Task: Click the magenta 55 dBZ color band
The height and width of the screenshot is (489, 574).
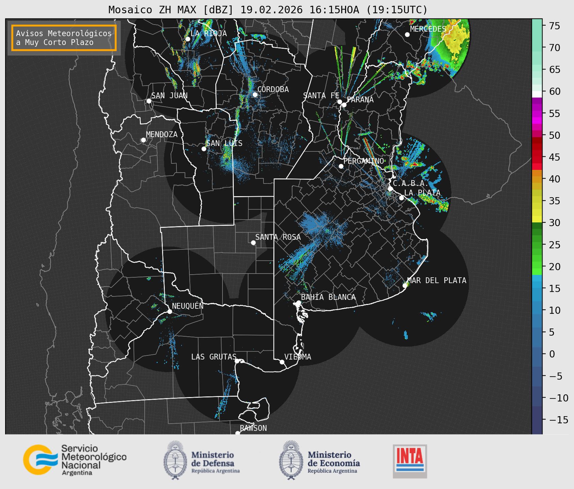Action: click(537, 114)
